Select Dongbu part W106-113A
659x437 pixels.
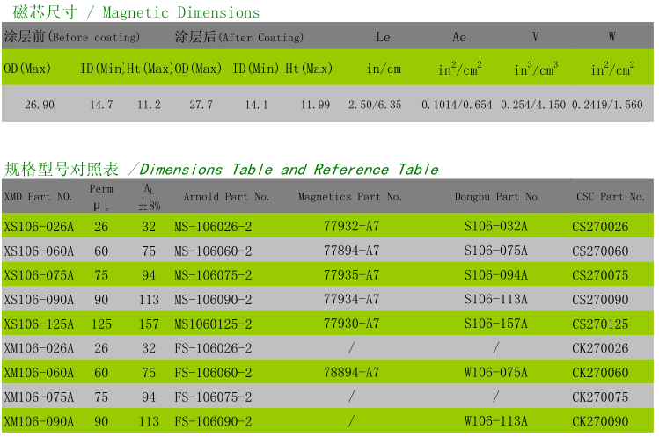(496, 421)
